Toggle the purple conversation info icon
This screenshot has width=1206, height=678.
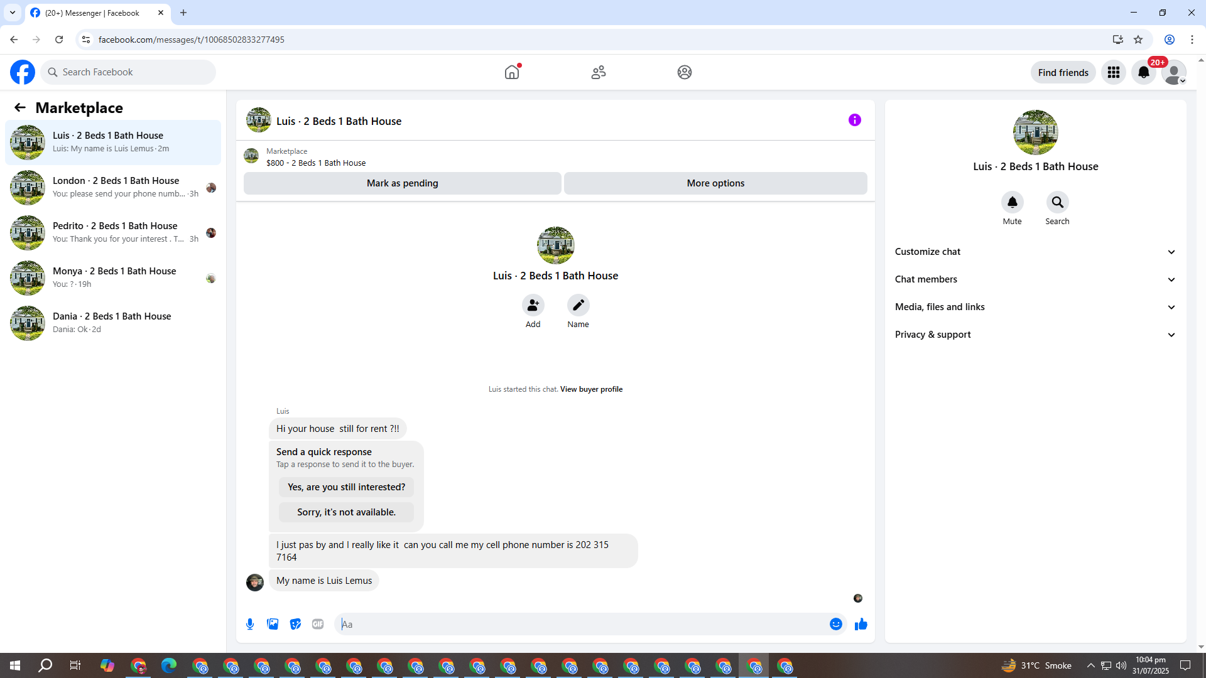854,120
